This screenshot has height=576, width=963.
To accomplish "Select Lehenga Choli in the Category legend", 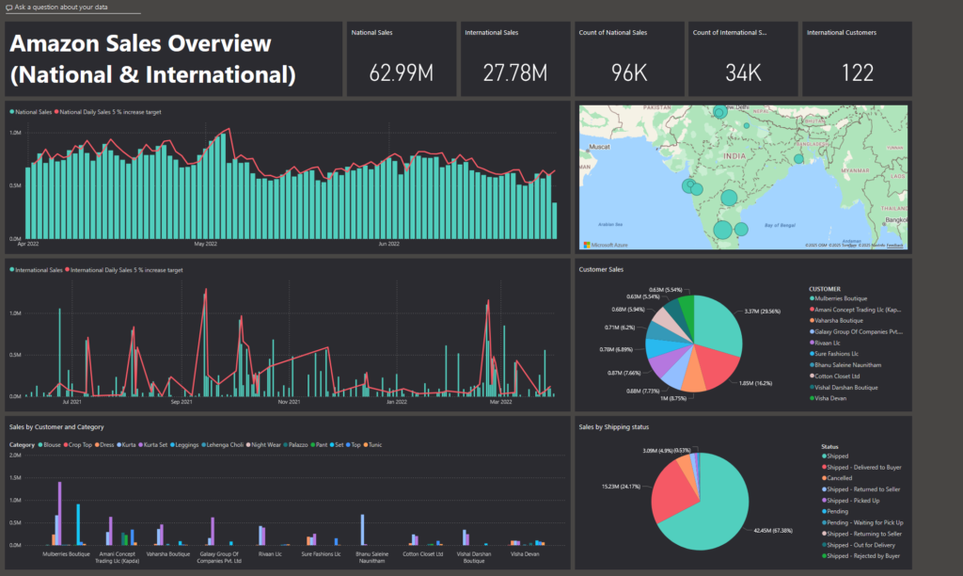I will 223,445.
